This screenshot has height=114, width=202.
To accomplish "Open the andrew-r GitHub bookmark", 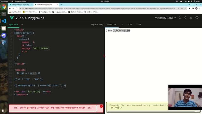I will click(91, 12).
